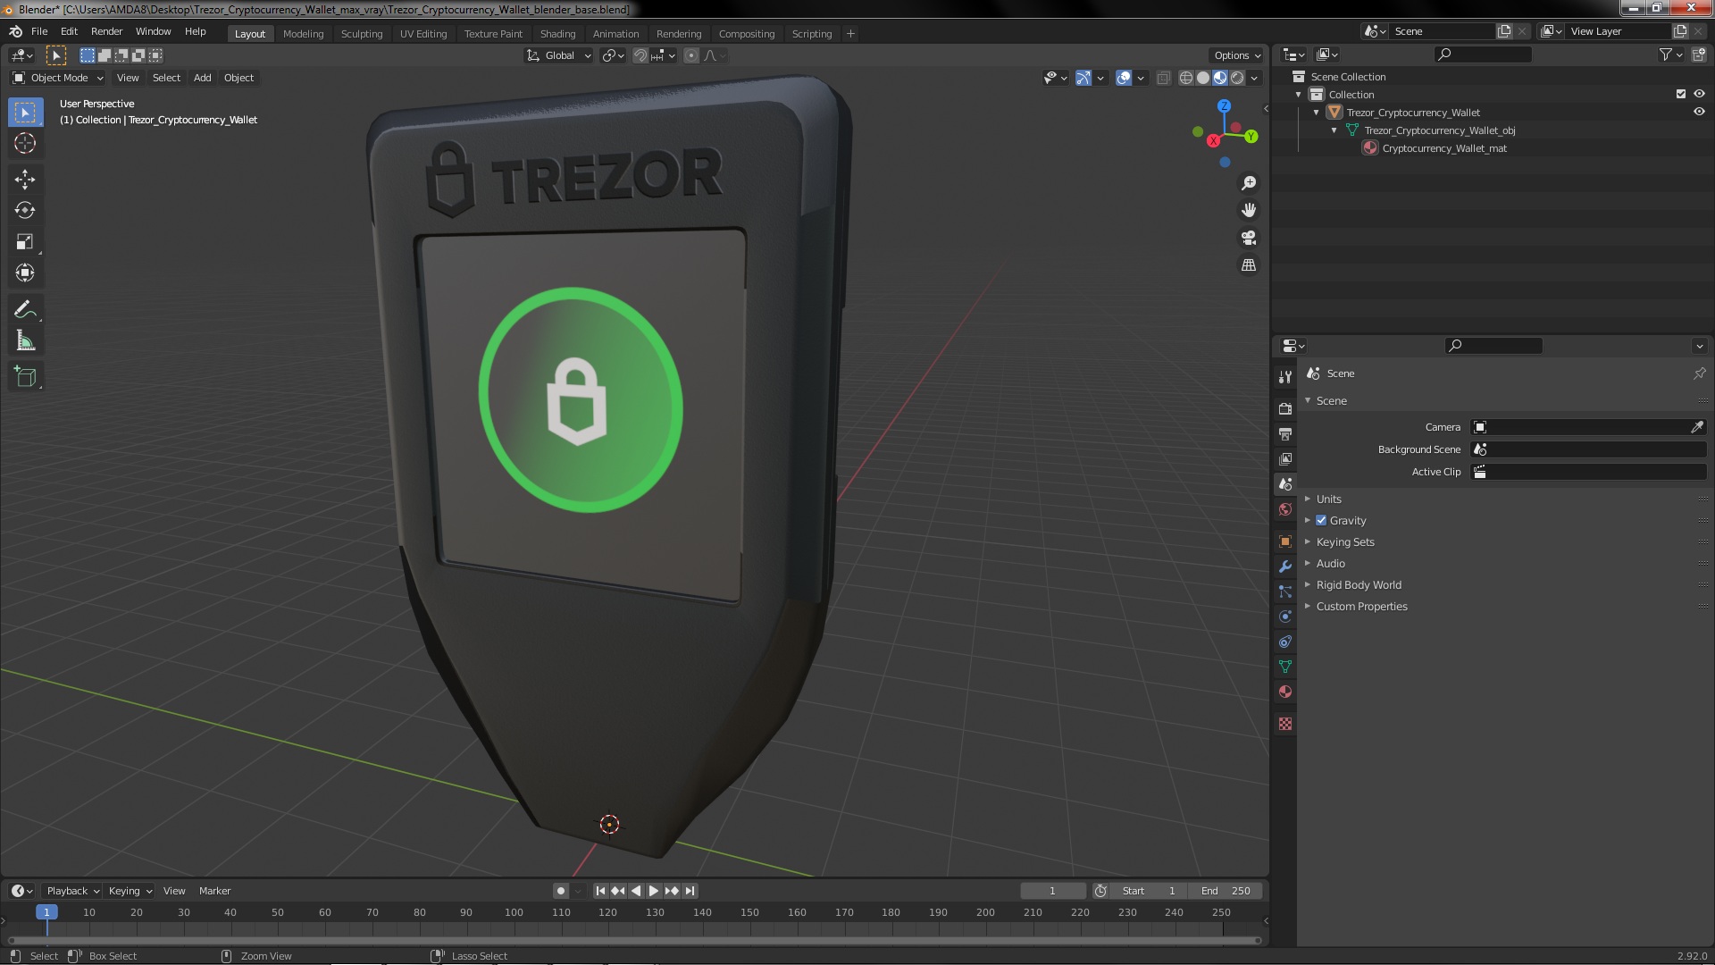Open the File menu

pyautogui.click(x=39, y=31)
